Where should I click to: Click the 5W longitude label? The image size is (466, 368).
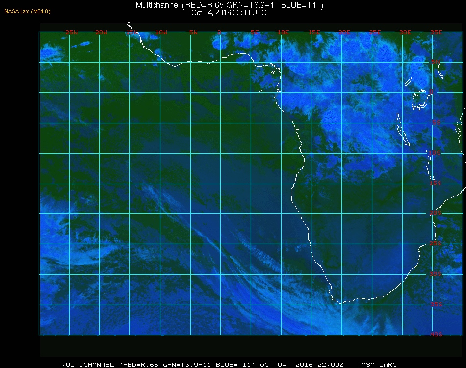[x=193, y=32]
